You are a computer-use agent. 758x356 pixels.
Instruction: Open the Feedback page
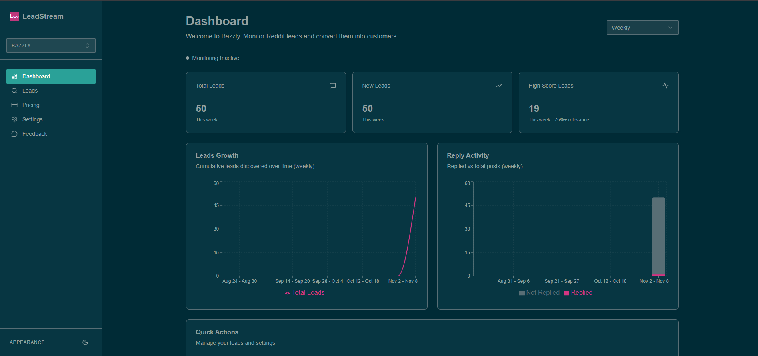click(x=51, y=134)
